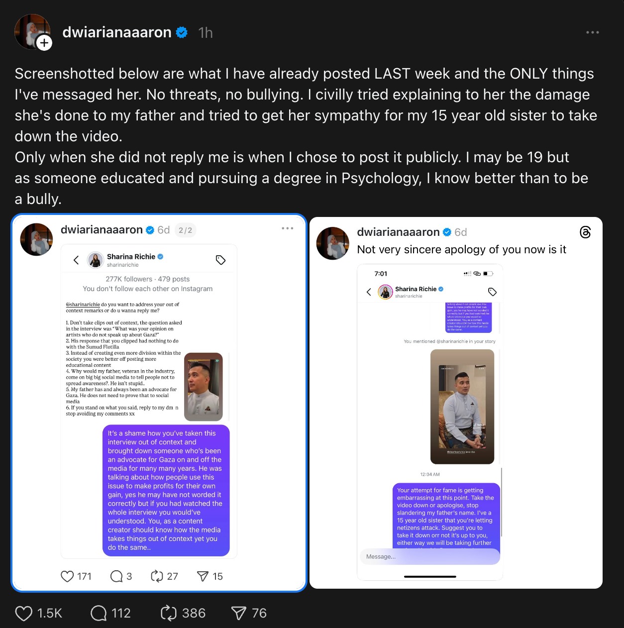
Task: Click the Message input field in right image
Action: 429,556
